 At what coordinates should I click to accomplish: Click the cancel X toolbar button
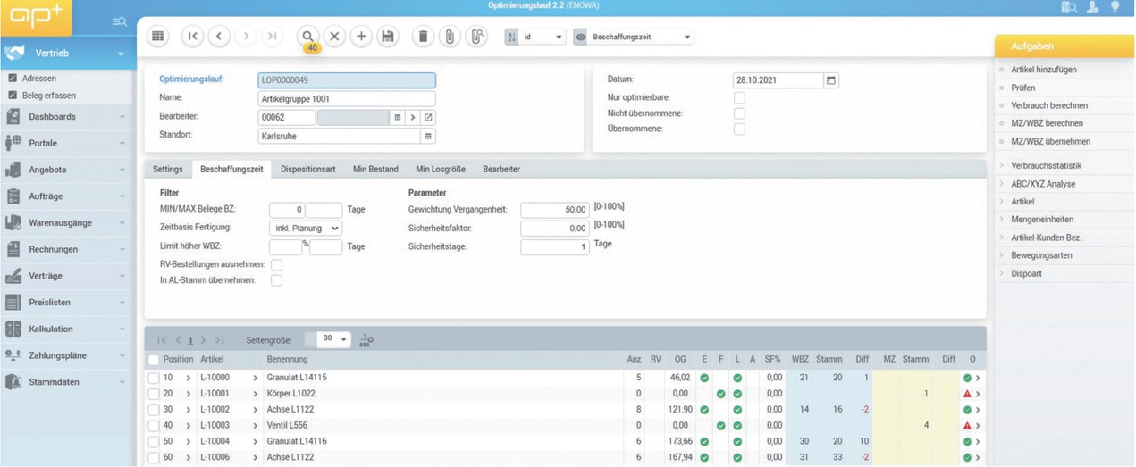[334, 37]
